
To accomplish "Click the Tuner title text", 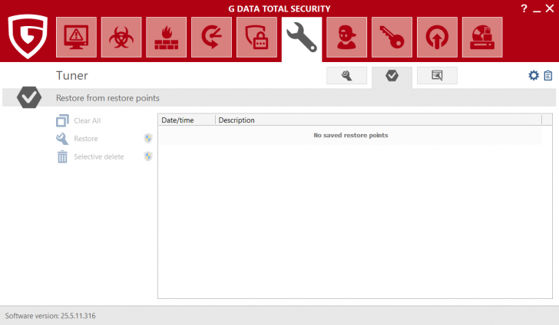I will pyautogui.click(x=71, y=75).
